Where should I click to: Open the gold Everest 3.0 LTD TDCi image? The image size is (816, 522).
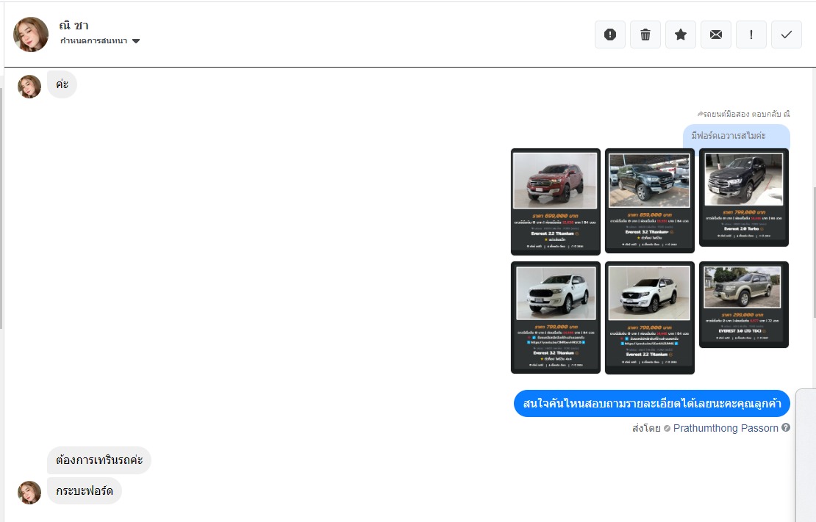click(x=744, y=305)
